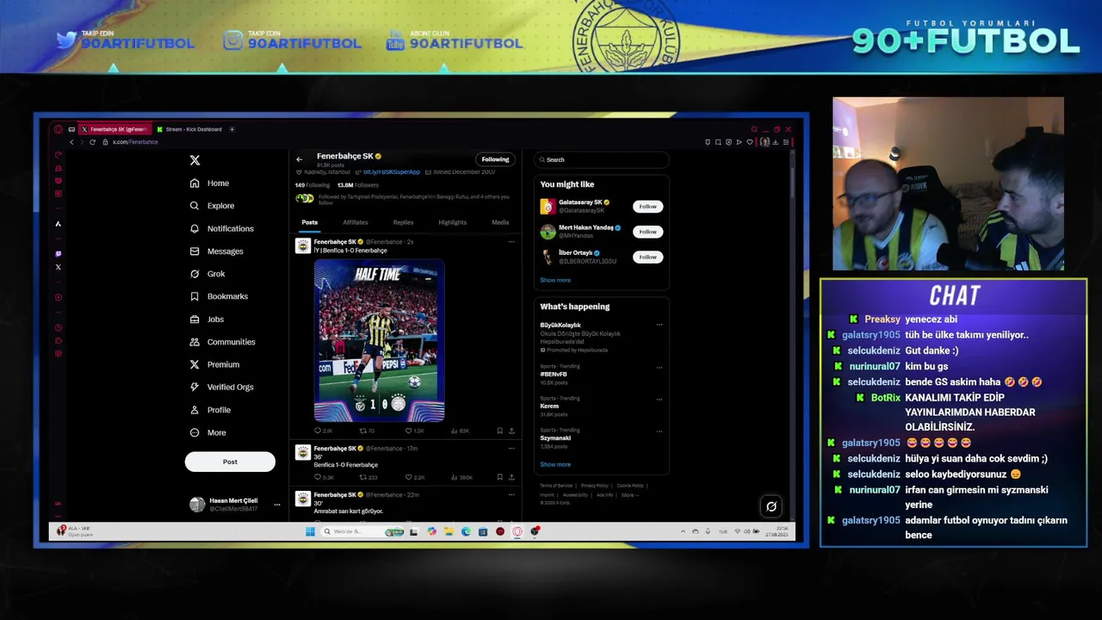Click the Grok floating button at bottom right

pyautogui.click(x=771, y=506)
